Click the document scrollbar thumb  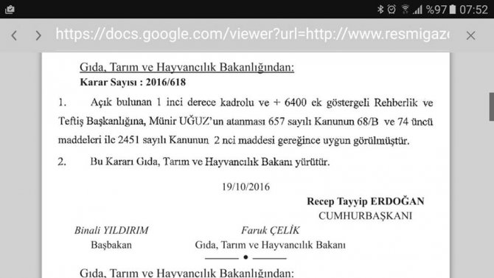click(x=492, y=106)
